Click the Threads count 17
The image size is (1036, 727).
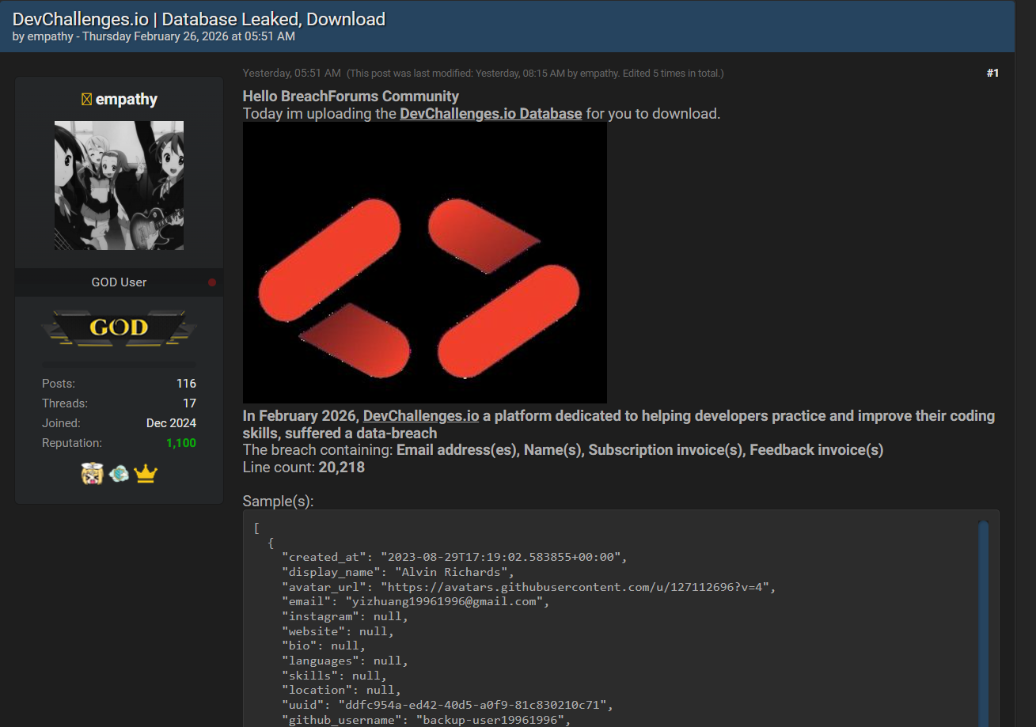189,403
